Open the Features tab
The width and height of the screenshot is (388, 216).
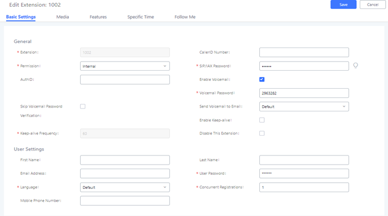click(98, 17)
